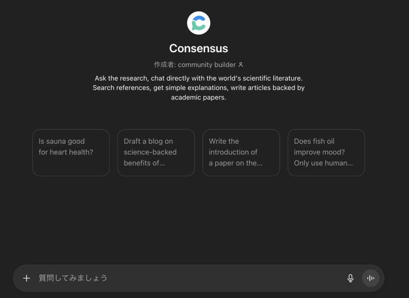
Task: Pick the 'Write the introduction of a paper' suggestion
Action: 241,153
